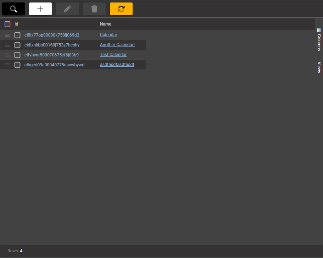This screenshot has height=258, width=323.
Task: Open id link clhgcd09a00040775daxwbywd
Action: [x=54, y=65]
